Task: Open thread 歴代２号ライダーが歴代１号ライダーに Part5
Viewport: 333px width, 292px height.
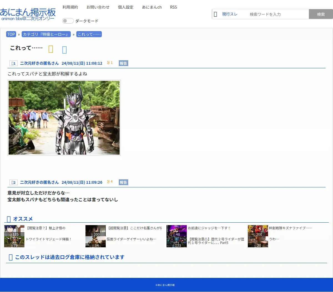Action: click(216, 241)
